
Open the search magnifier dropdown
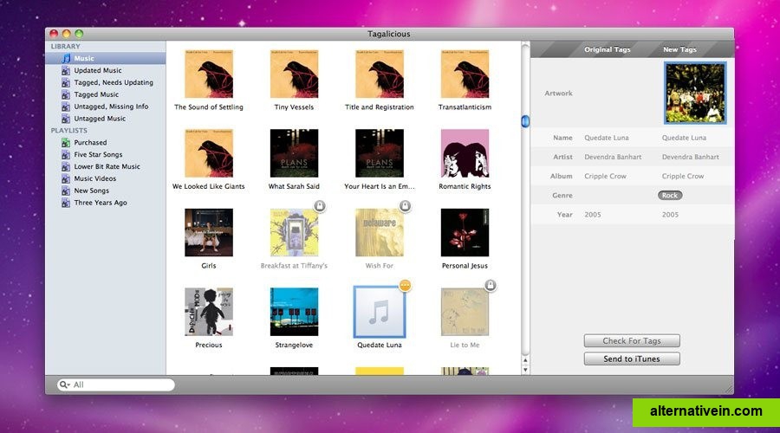click(x=64, y=385)
